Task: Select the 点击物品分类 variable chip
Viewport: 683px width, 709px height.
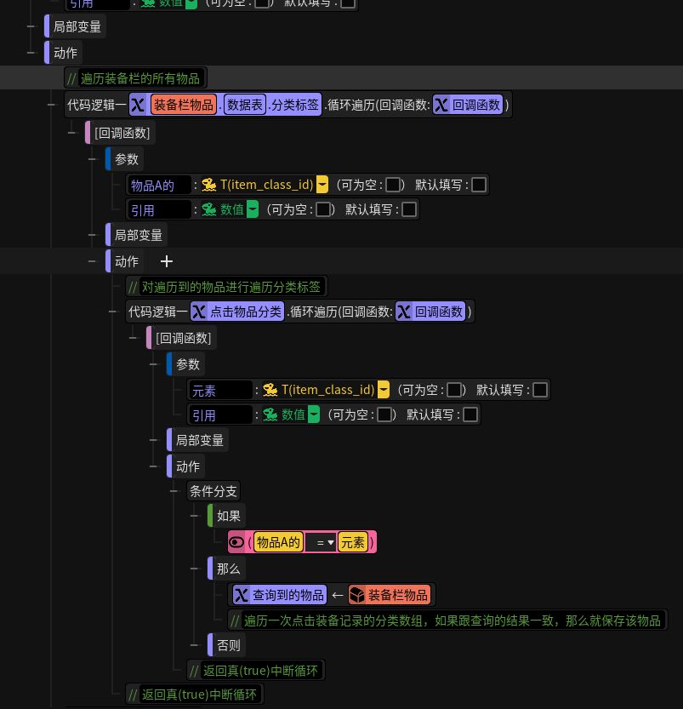Action: 237,312
